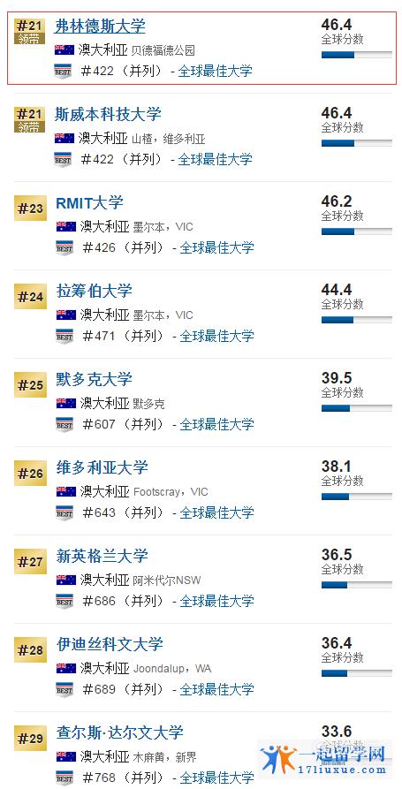This screenshot has width=402, height=789.
Task: Open 弗林德斯大学 university link
Action: 100,27
